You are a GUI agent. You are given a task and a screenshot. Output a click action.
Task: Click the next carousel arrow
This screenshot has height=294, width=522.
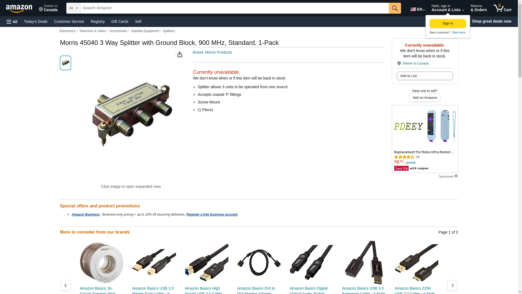coord(452,285)
